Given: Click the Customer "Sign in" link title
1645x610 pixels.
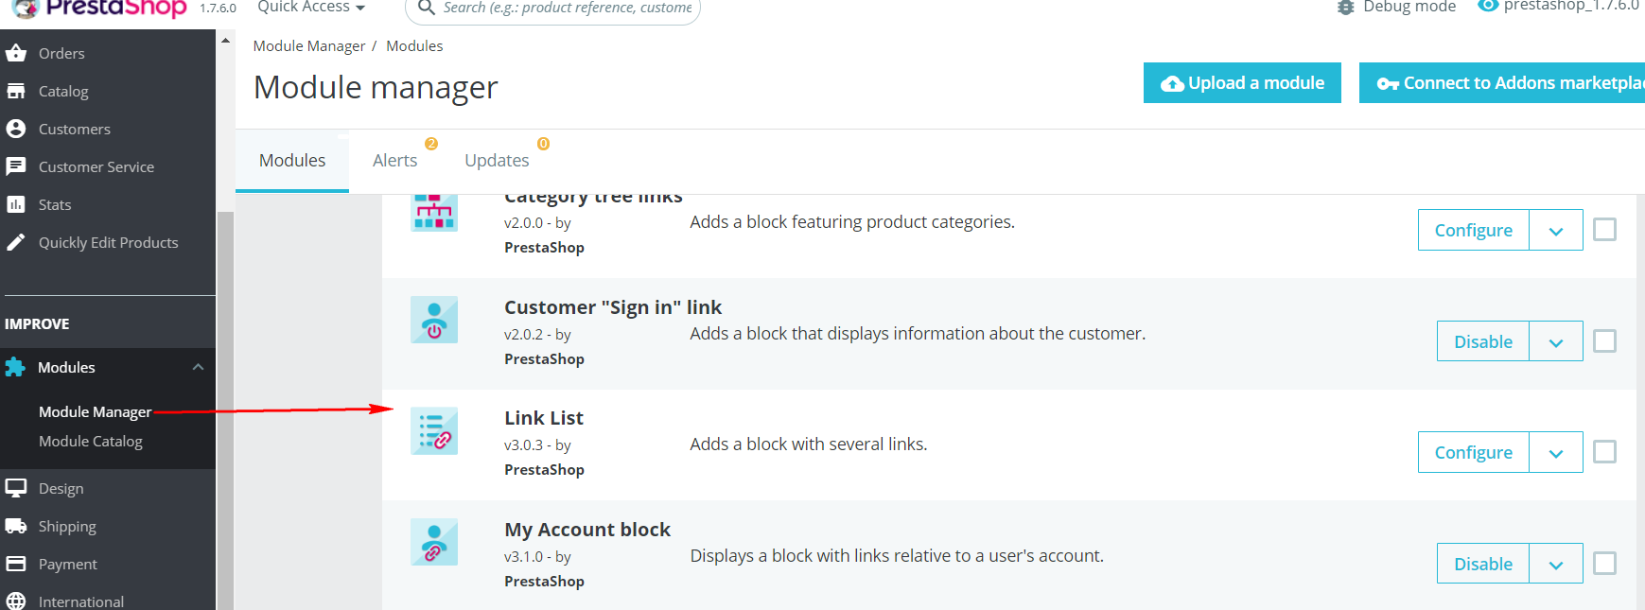Looking at the screenshot, I should (x=613, y=307).
